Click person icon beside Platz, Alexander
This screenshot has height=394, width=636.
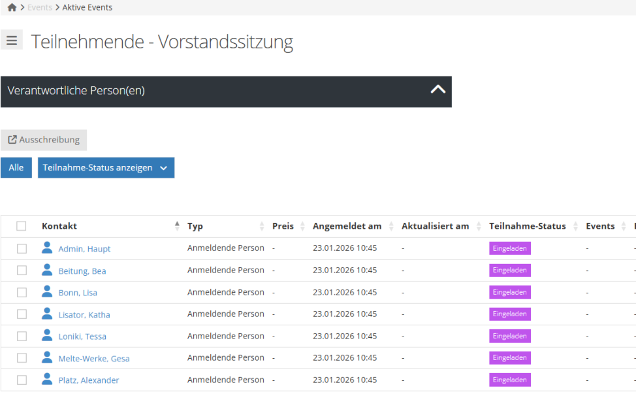tap(47, 380)
